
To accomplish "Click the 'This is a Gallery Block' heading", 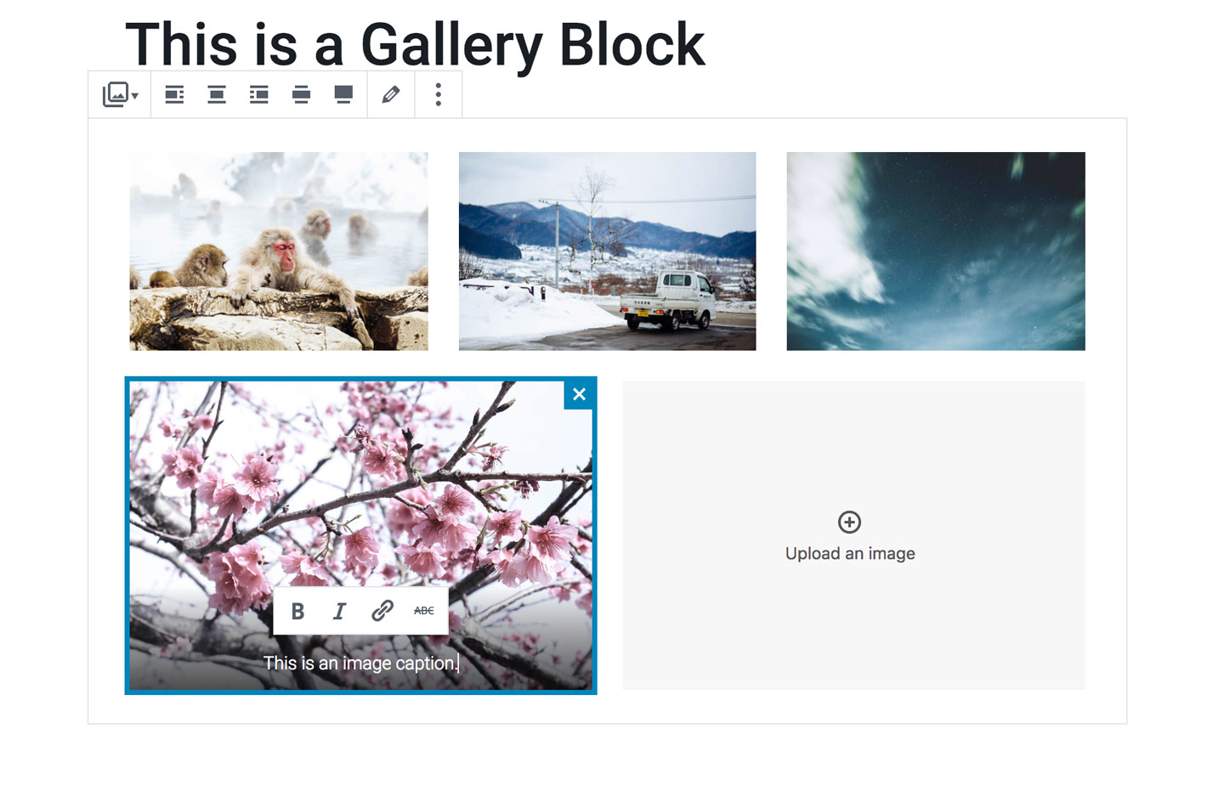I will click(x=415, y=45).
